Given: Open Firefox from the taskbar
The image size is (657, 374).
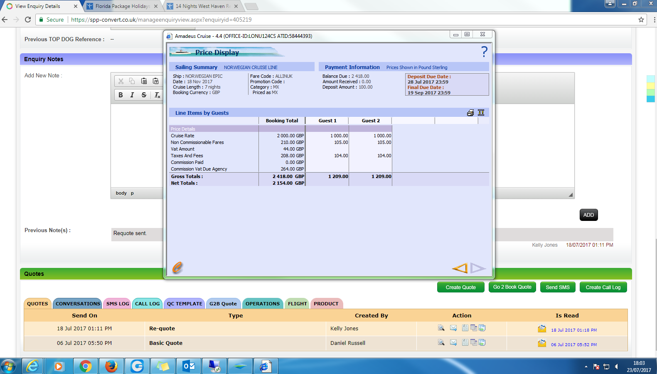Looking at the screenshot, I should 111,366.
